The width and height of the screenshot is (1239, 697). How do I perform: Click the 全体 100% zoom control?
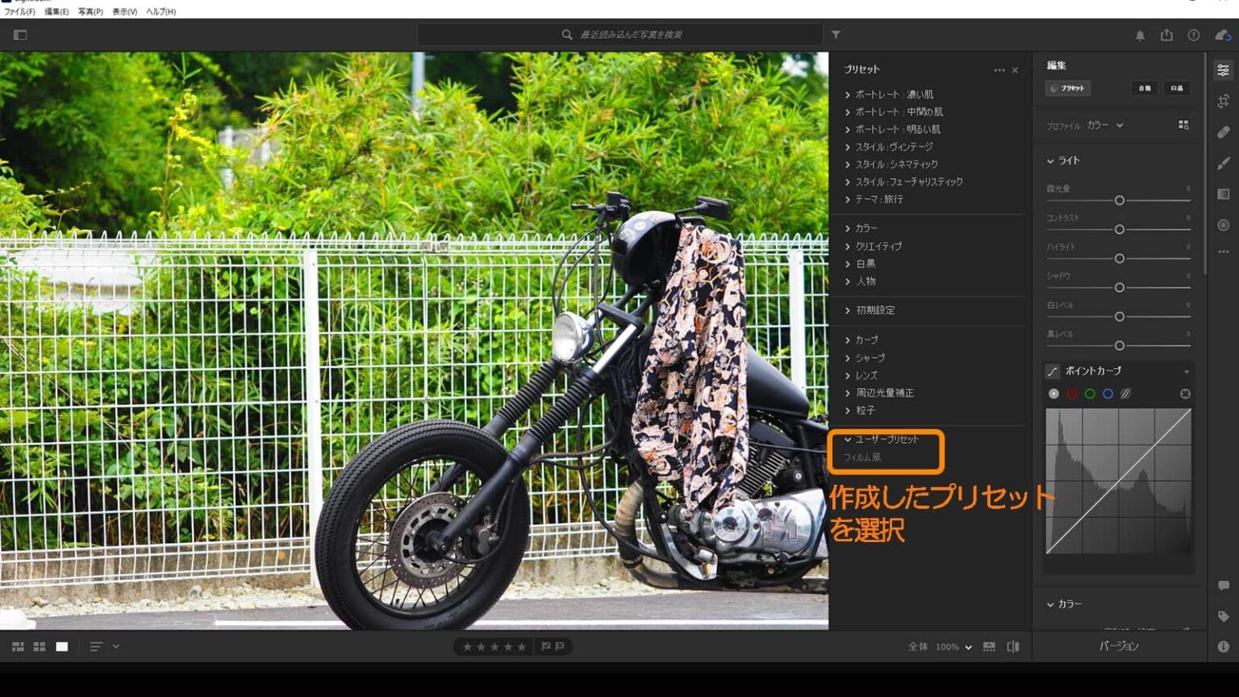pos(948,646)
